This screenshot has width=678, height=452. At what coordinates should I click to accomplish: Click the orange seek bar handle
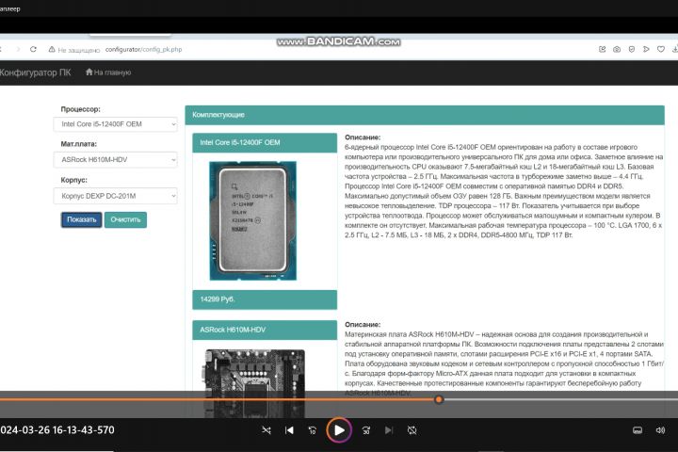tap(439, 399)
